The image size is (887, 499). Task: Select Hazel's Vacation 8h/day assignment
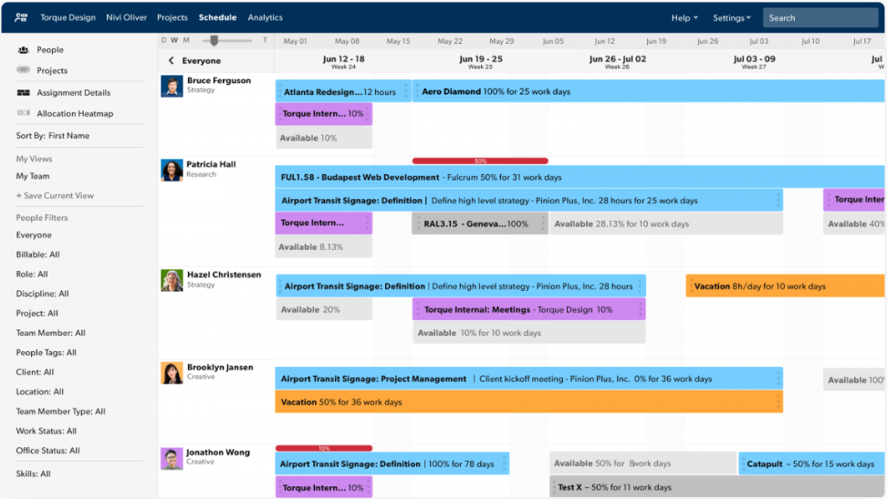[x=786, y=286]
